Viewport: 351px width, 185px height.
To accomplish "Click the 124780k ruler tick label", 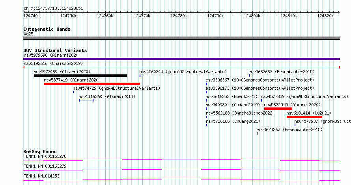I will (x=179, y=16).
